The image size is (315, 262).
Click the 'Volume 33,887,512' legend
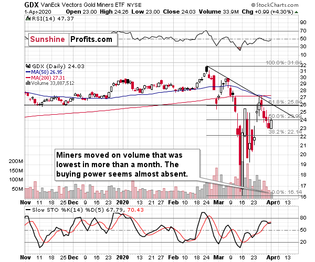tap(52, 83)
